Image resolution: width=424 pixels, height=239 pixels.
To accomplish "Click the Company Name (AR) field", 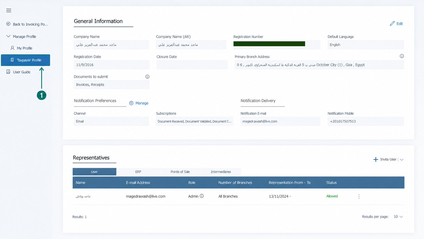I will (191, 45).
